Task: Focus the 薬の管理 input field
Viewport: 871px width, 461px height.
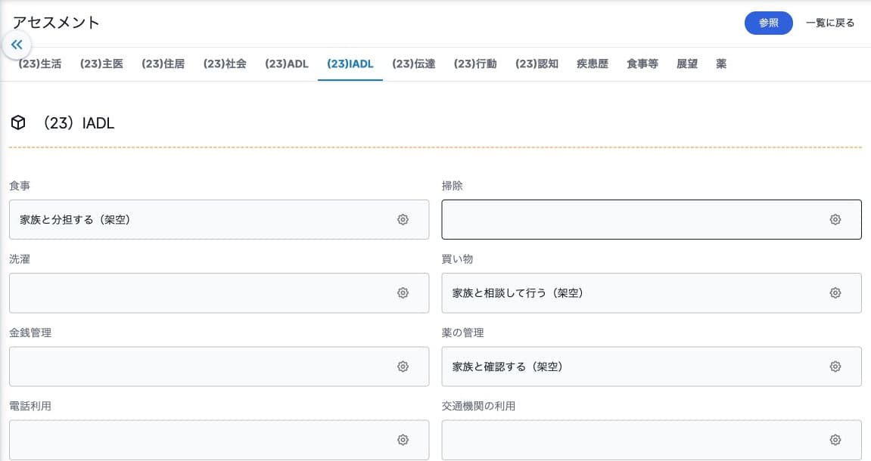Action: pyautogui.click(x=652, y=367)
